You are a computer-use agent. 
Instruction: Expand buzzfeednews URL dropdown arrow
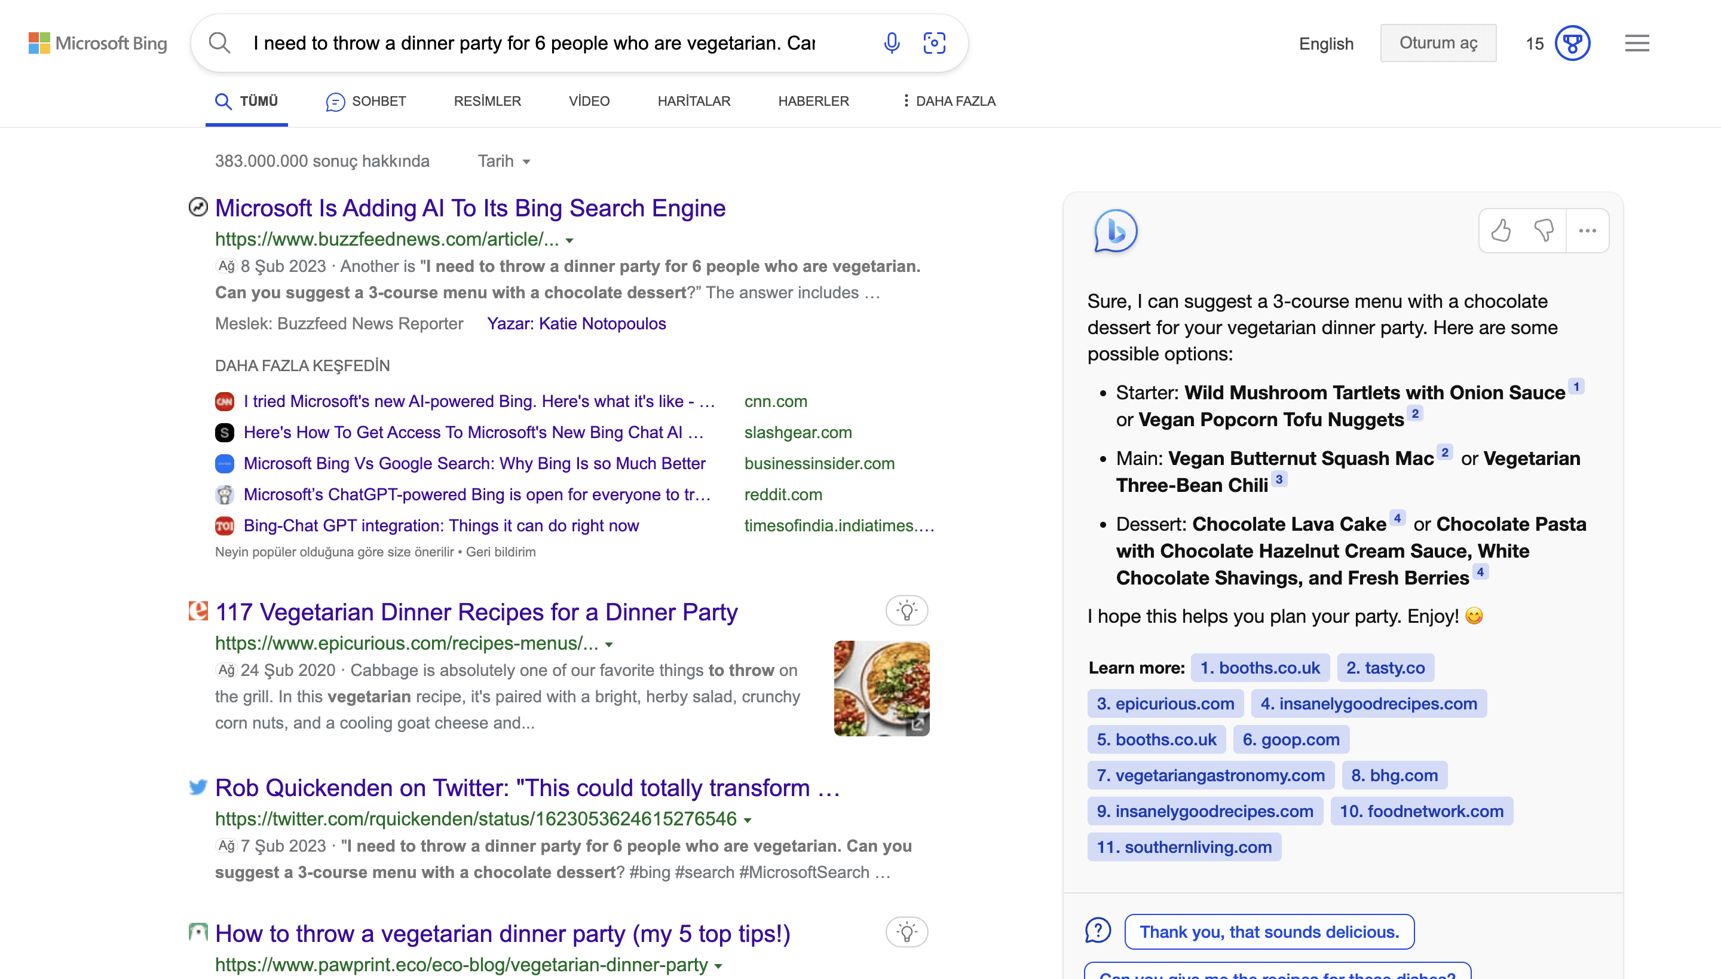coord(569,241)
